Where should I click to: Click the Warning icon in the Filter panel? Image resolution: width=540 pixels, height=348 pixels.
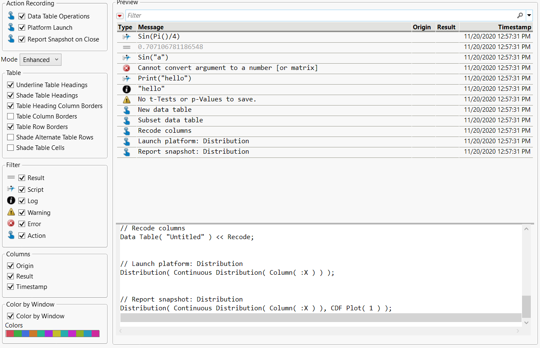11,212
